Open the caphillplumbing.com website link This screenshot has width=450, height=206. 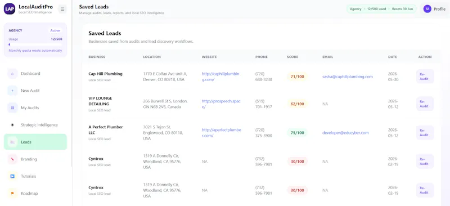click(220, 77)
